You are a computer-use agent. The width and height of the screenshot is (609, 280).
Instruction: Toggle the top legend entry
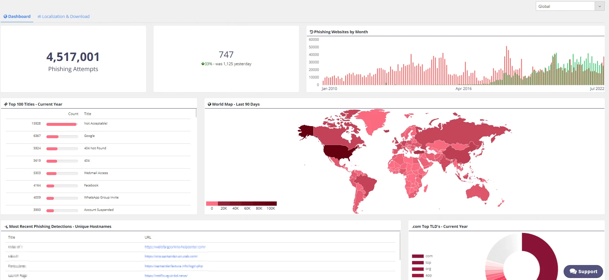pos(421,263)
